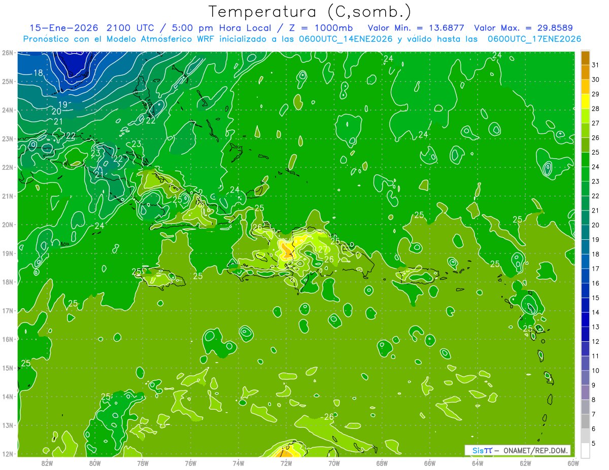Click the latitude axis label "13N"

pyautogui.click(x=8, y=425)
